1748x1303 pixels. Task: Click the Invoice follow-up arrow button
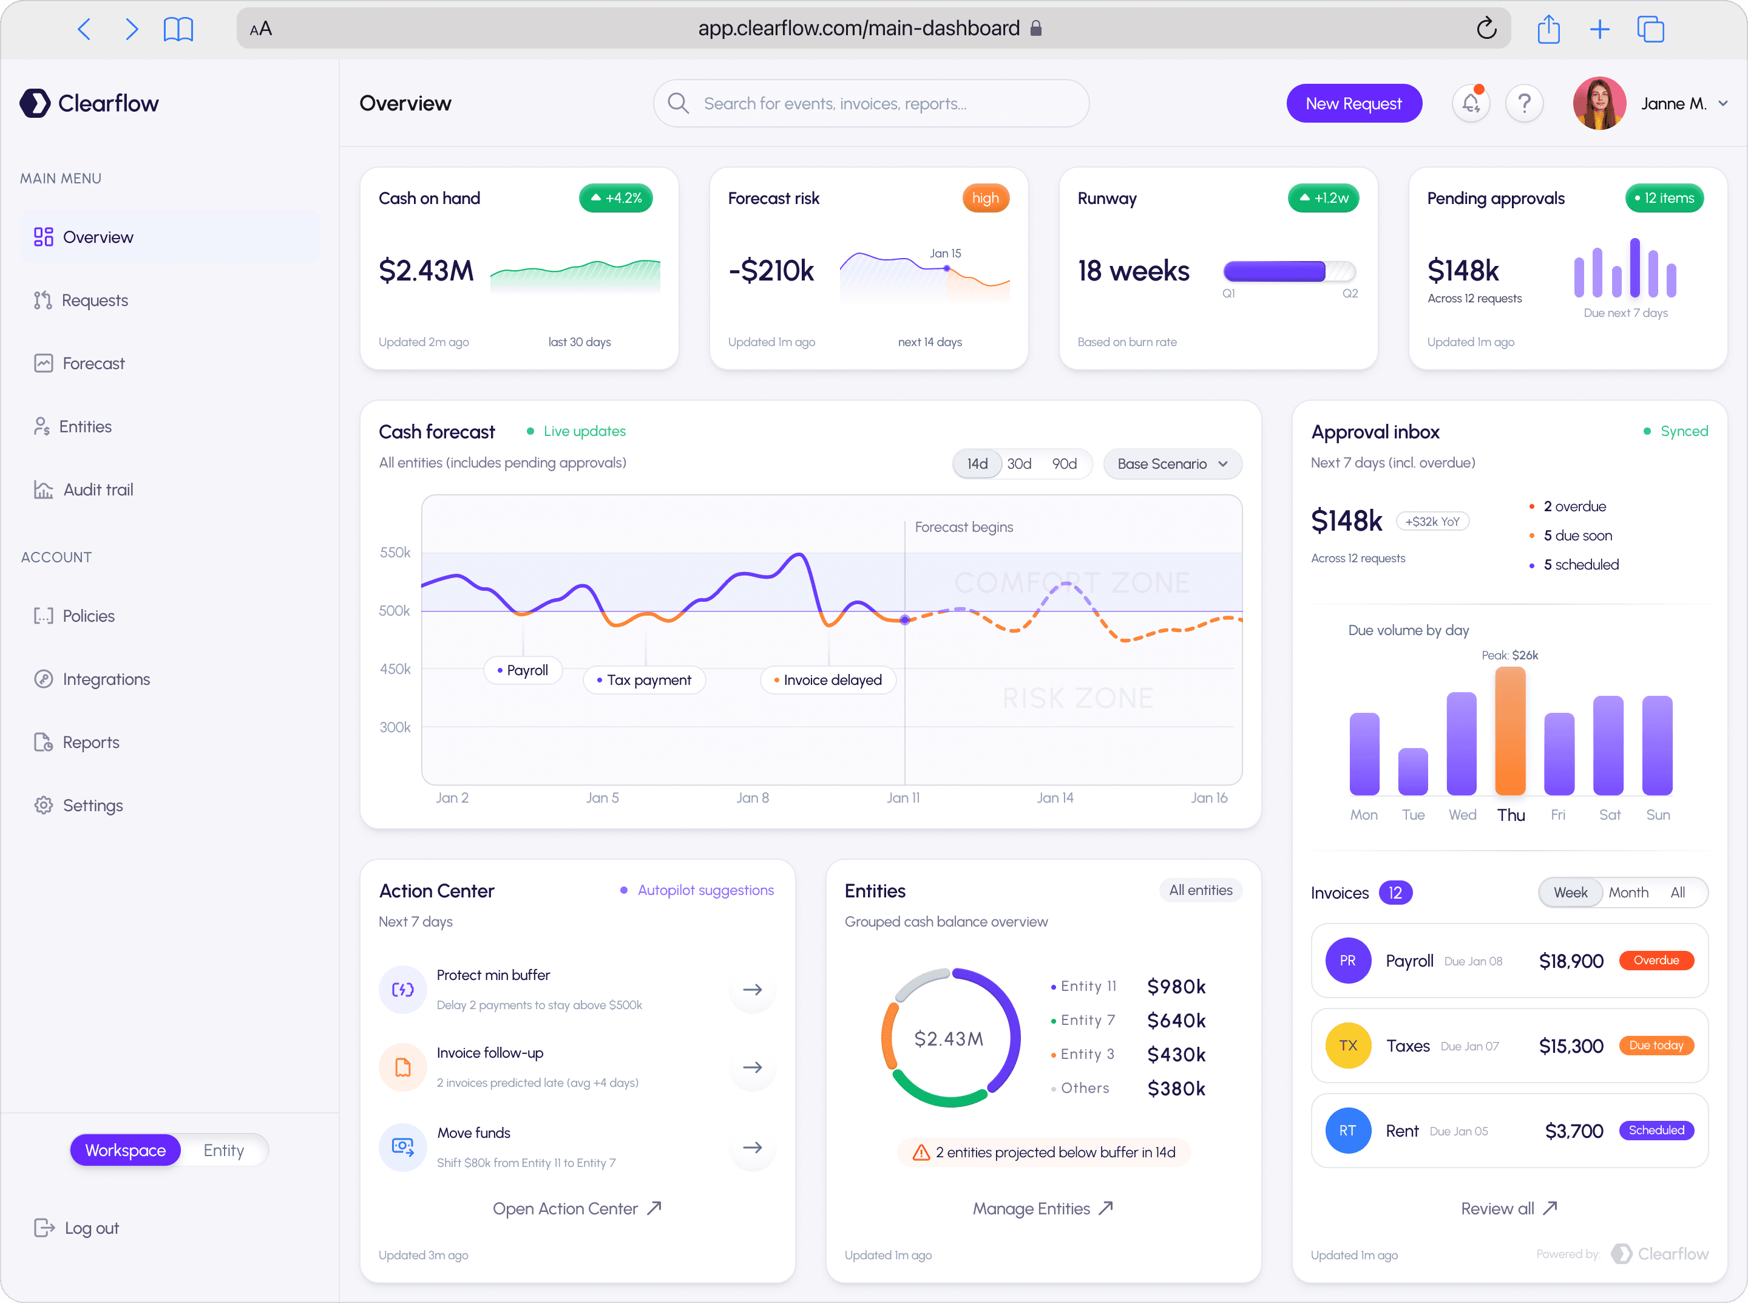[752, 1067]
